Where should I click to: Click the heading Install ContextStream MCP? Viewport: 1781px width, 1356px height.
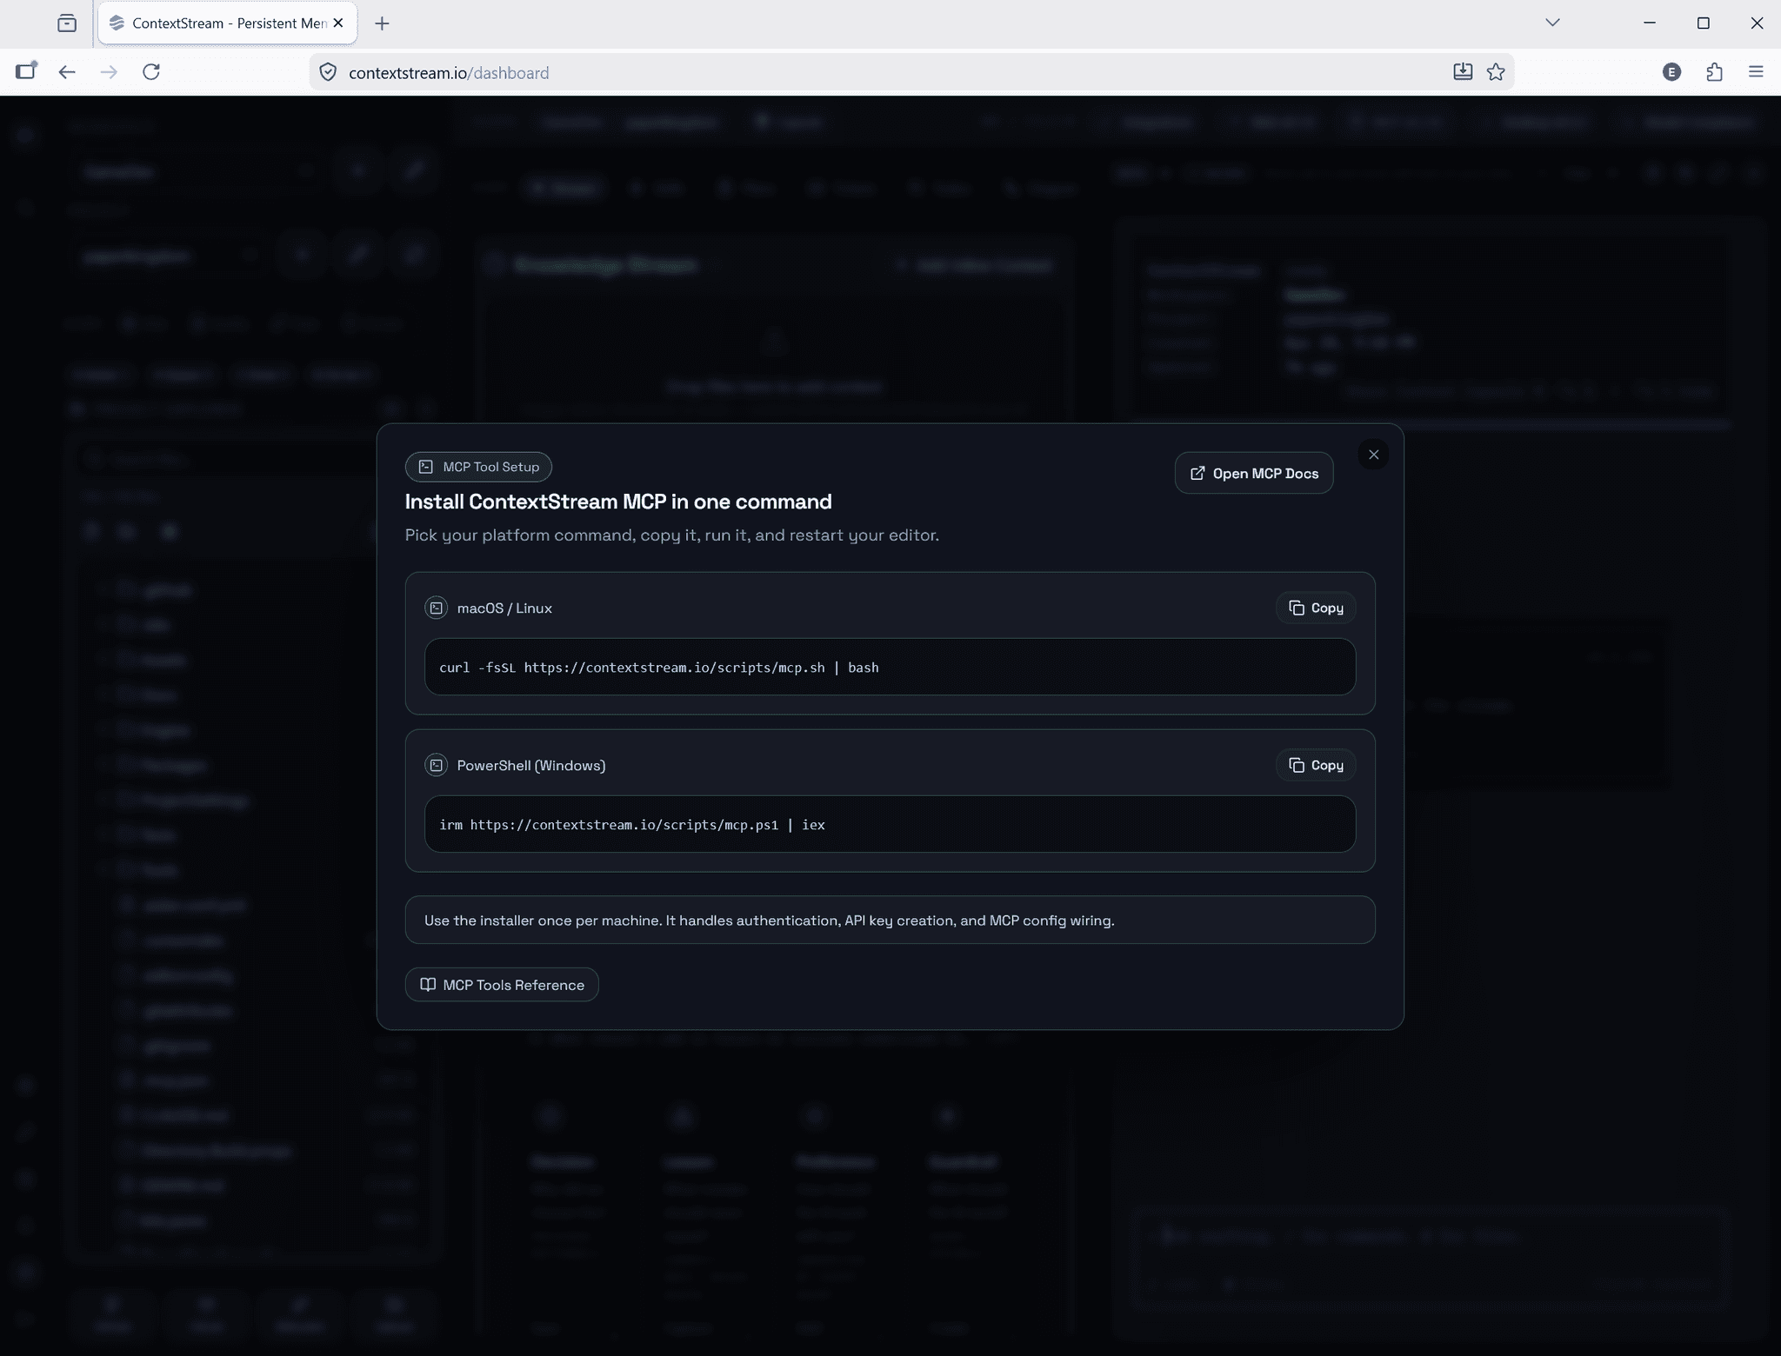click(618, 502)
